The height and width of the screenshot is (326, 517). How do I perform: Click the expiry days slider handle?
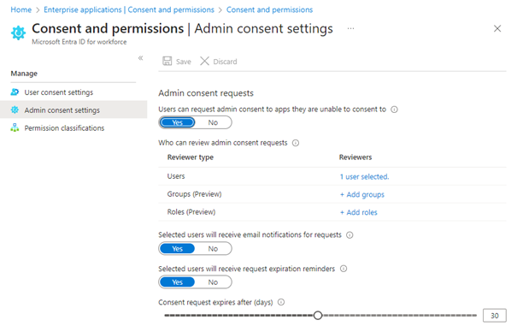[318, 316]
